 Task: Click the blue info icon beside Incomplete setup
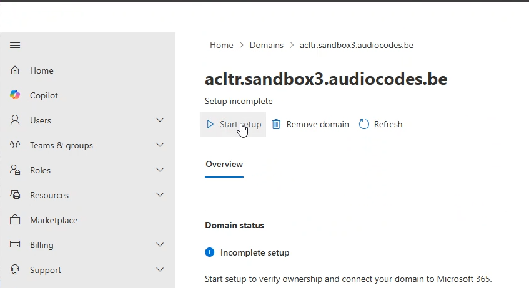(209, 252)
